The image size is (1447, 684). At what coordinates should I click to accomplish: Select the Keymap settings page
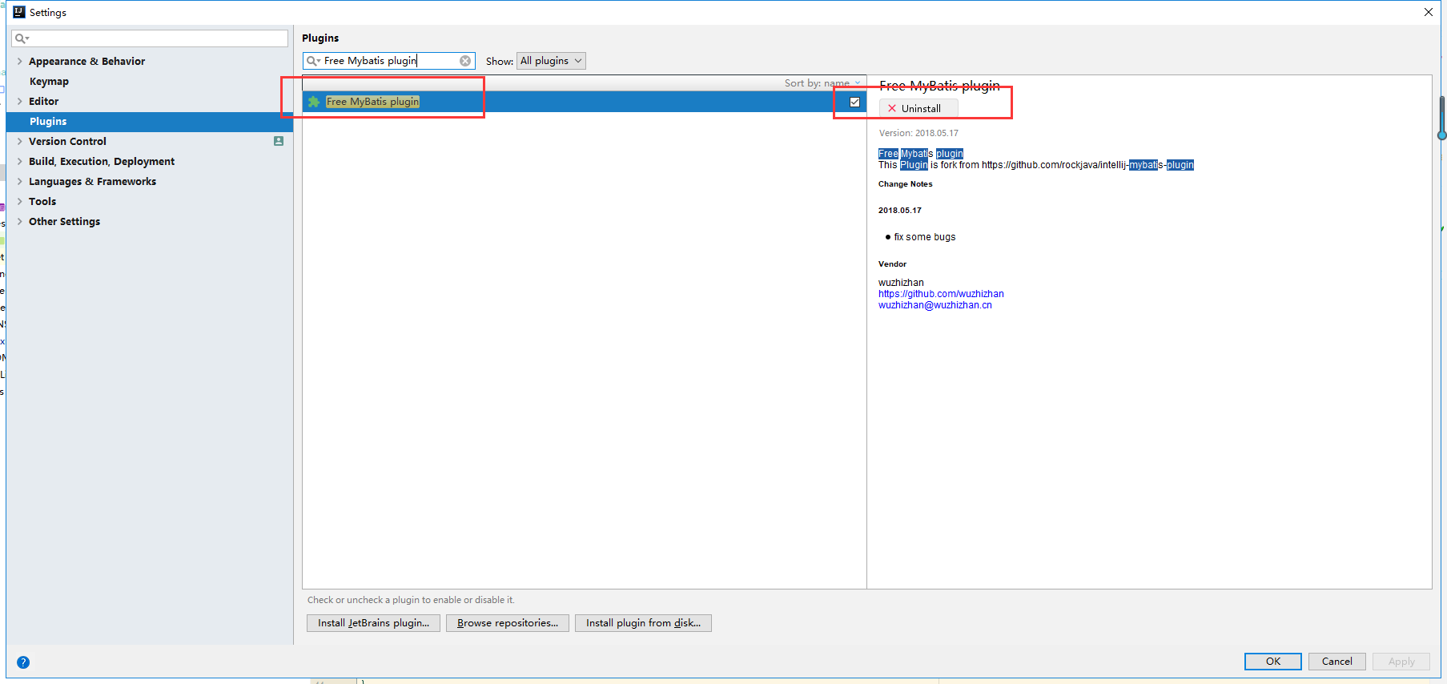[x=49, y=81]
